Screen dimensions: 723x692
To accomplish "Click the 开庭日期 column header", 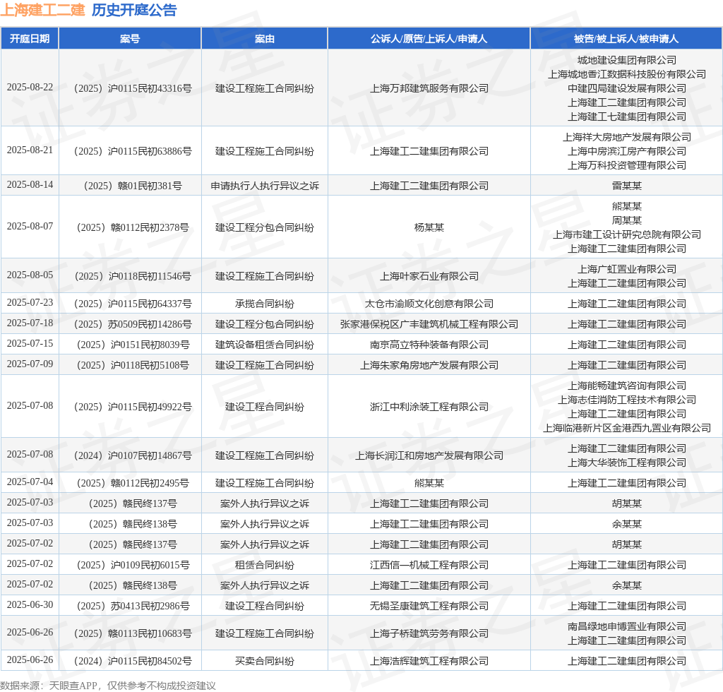I will [x=30, y=39].
